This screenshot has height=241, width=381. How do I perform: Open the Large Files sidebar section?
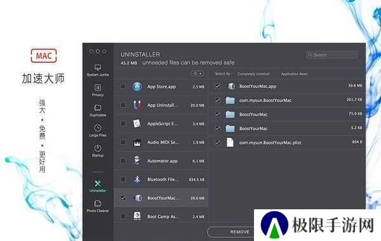pos(98,131)
